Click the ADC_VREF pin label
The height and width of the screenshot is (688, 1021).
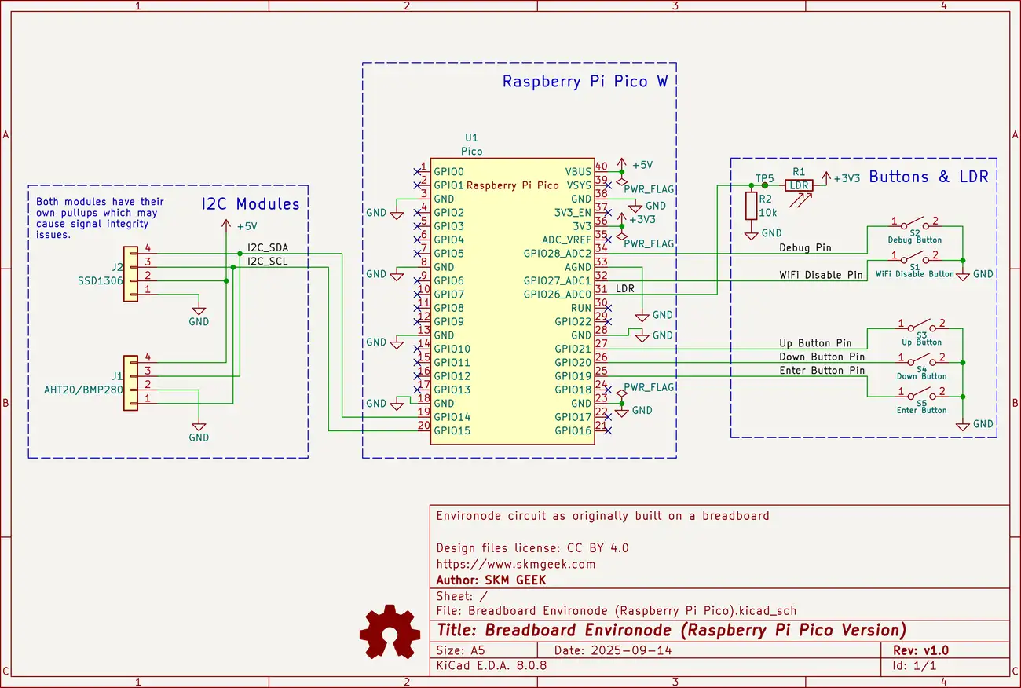click(x=567, y=240)
